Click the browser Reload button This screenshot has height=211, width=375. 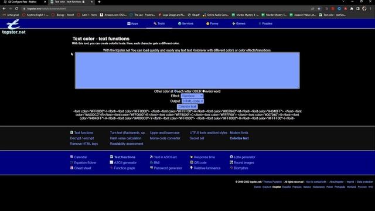[x=16, y=9]
